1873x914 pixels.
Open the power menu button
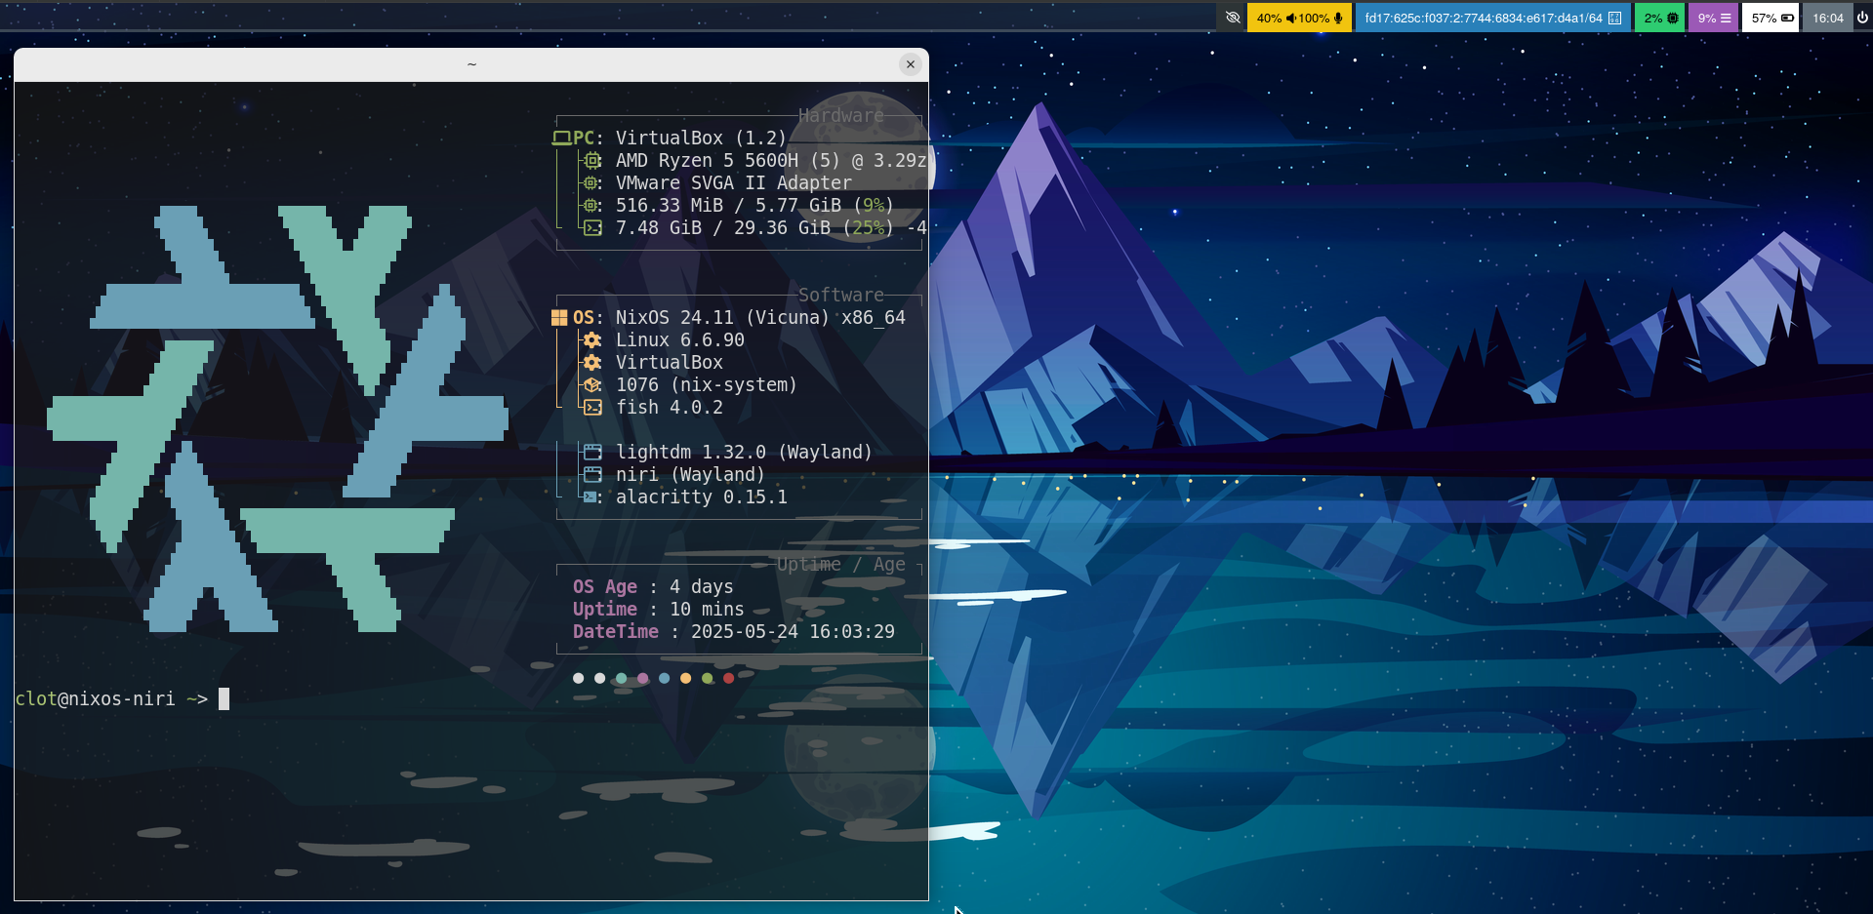[x=1862, y=18]
